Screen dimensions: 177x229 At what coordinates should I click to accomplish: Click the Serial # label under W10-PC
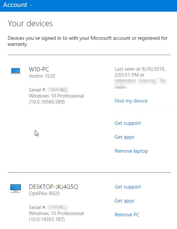pyautogui.click(x=38, y=90)
